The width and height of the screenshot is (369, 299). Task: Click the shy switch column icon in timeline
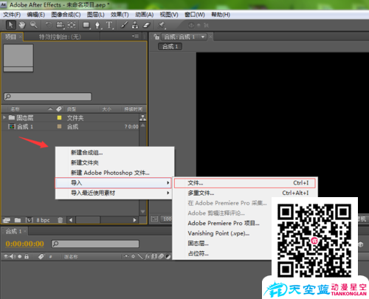(126, 257)
